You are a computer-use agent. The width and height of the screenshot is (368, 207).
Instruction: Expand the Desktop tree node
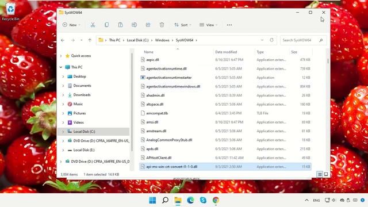pyautogui.click(x=63, y=76)
